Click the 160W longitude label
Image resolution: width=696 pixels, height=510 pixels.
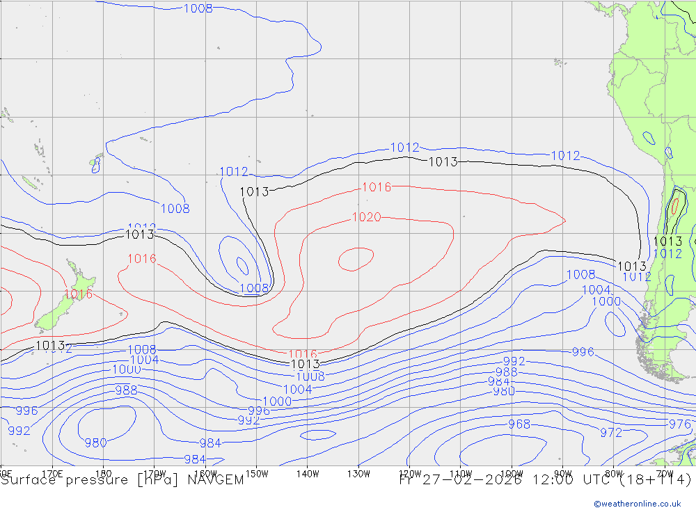tap(206, 474)
